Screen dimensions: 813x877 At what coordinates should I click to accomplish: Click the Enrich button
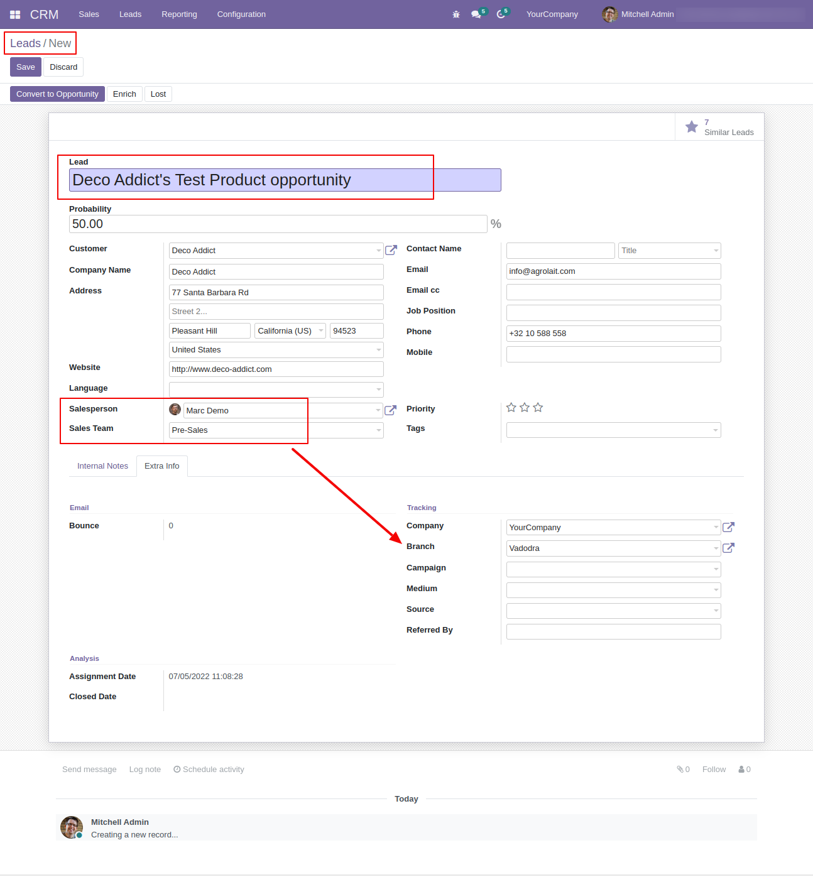pos(124,94)
